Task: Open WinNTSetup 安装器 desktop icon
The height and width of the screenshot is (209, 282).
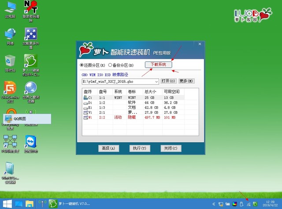Action: click(x=10, y=173)
